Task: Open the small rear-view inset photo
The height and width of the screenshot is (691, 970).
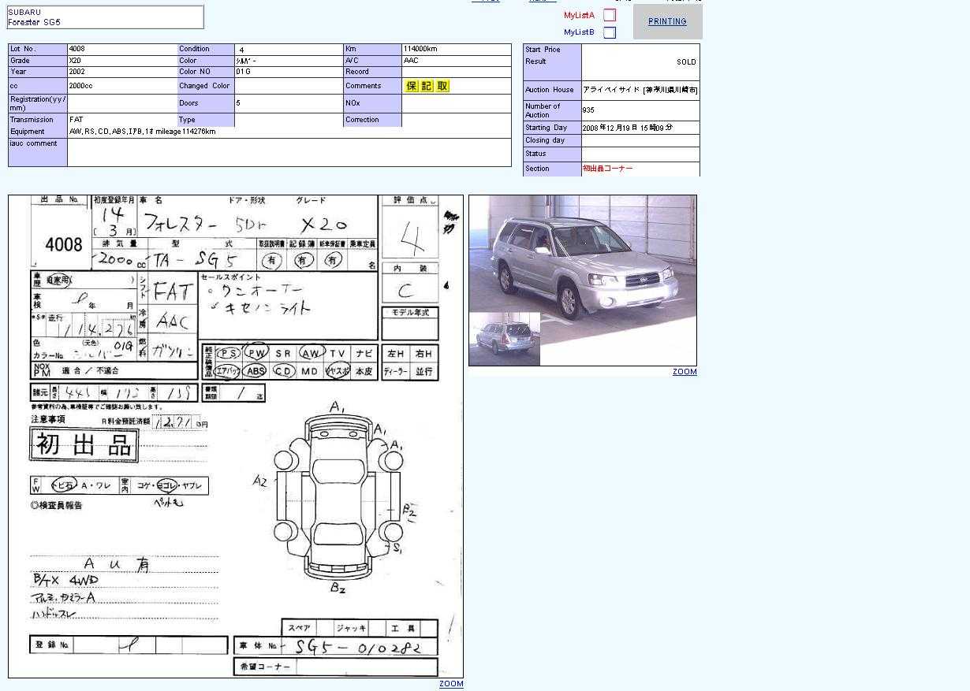Action: click(505, 339)
